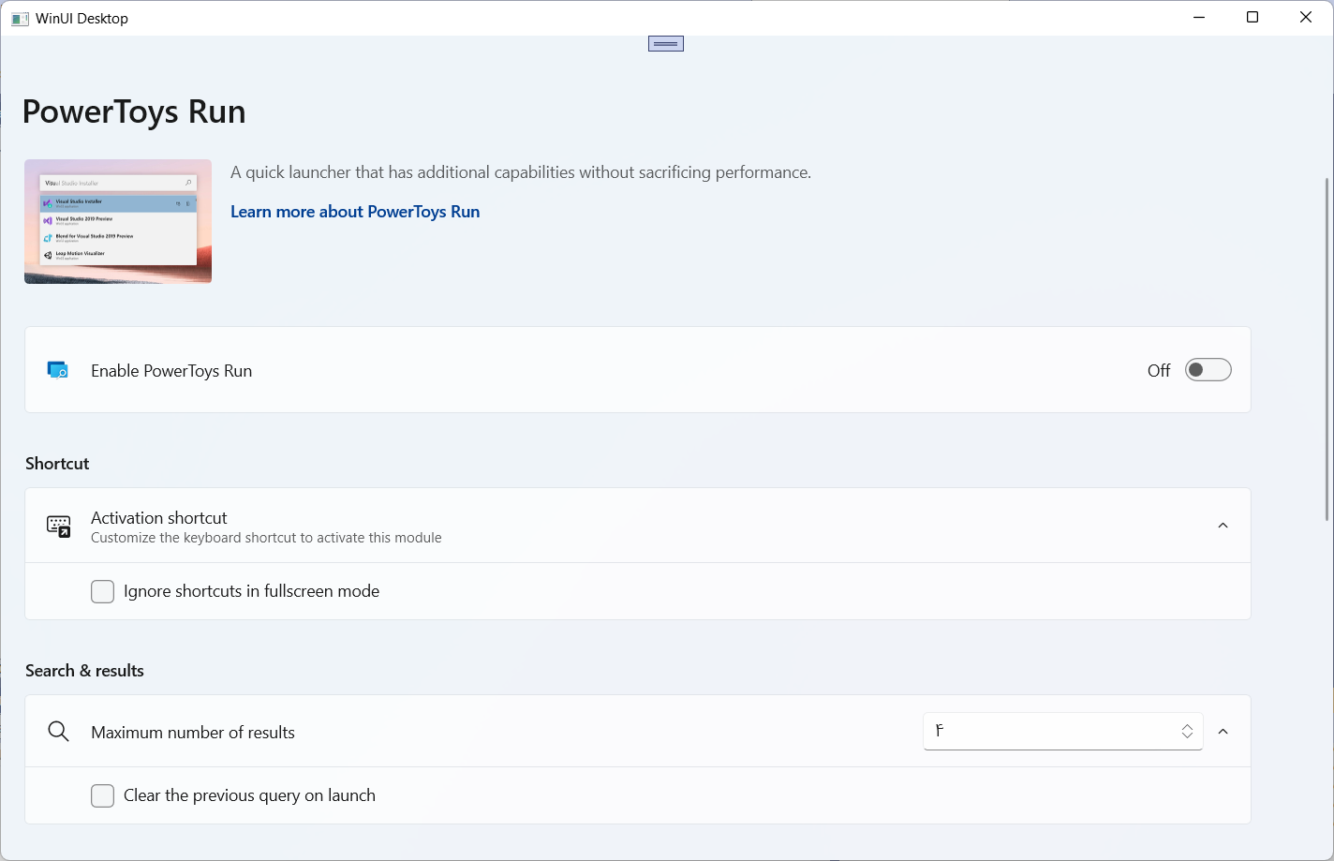1334x861 pixels.
Task: Click the WinUI Desktop app icon in title bar
Action: coord(20,19)
